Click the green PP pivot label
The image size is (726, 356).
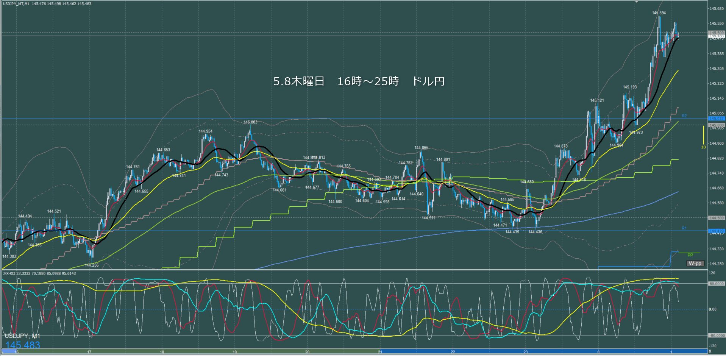coord(690,255)
